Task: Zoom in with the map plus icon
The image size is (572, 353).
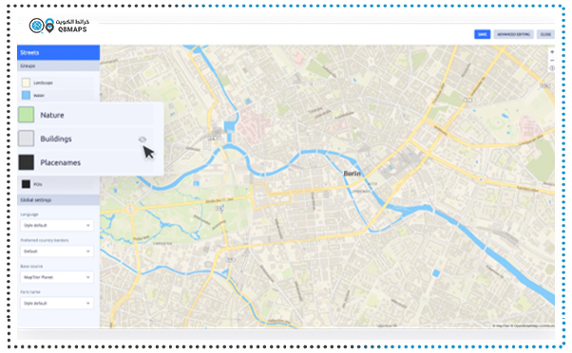Action: pos(552,52)
